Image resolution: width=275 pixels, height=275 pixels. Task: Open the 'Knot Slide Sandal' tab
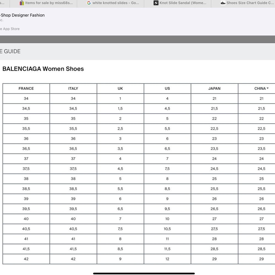(x=183, y=3)
